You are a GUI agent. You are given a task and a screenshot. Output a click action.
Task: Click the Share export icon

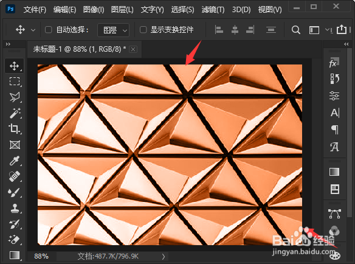(342, 29)
